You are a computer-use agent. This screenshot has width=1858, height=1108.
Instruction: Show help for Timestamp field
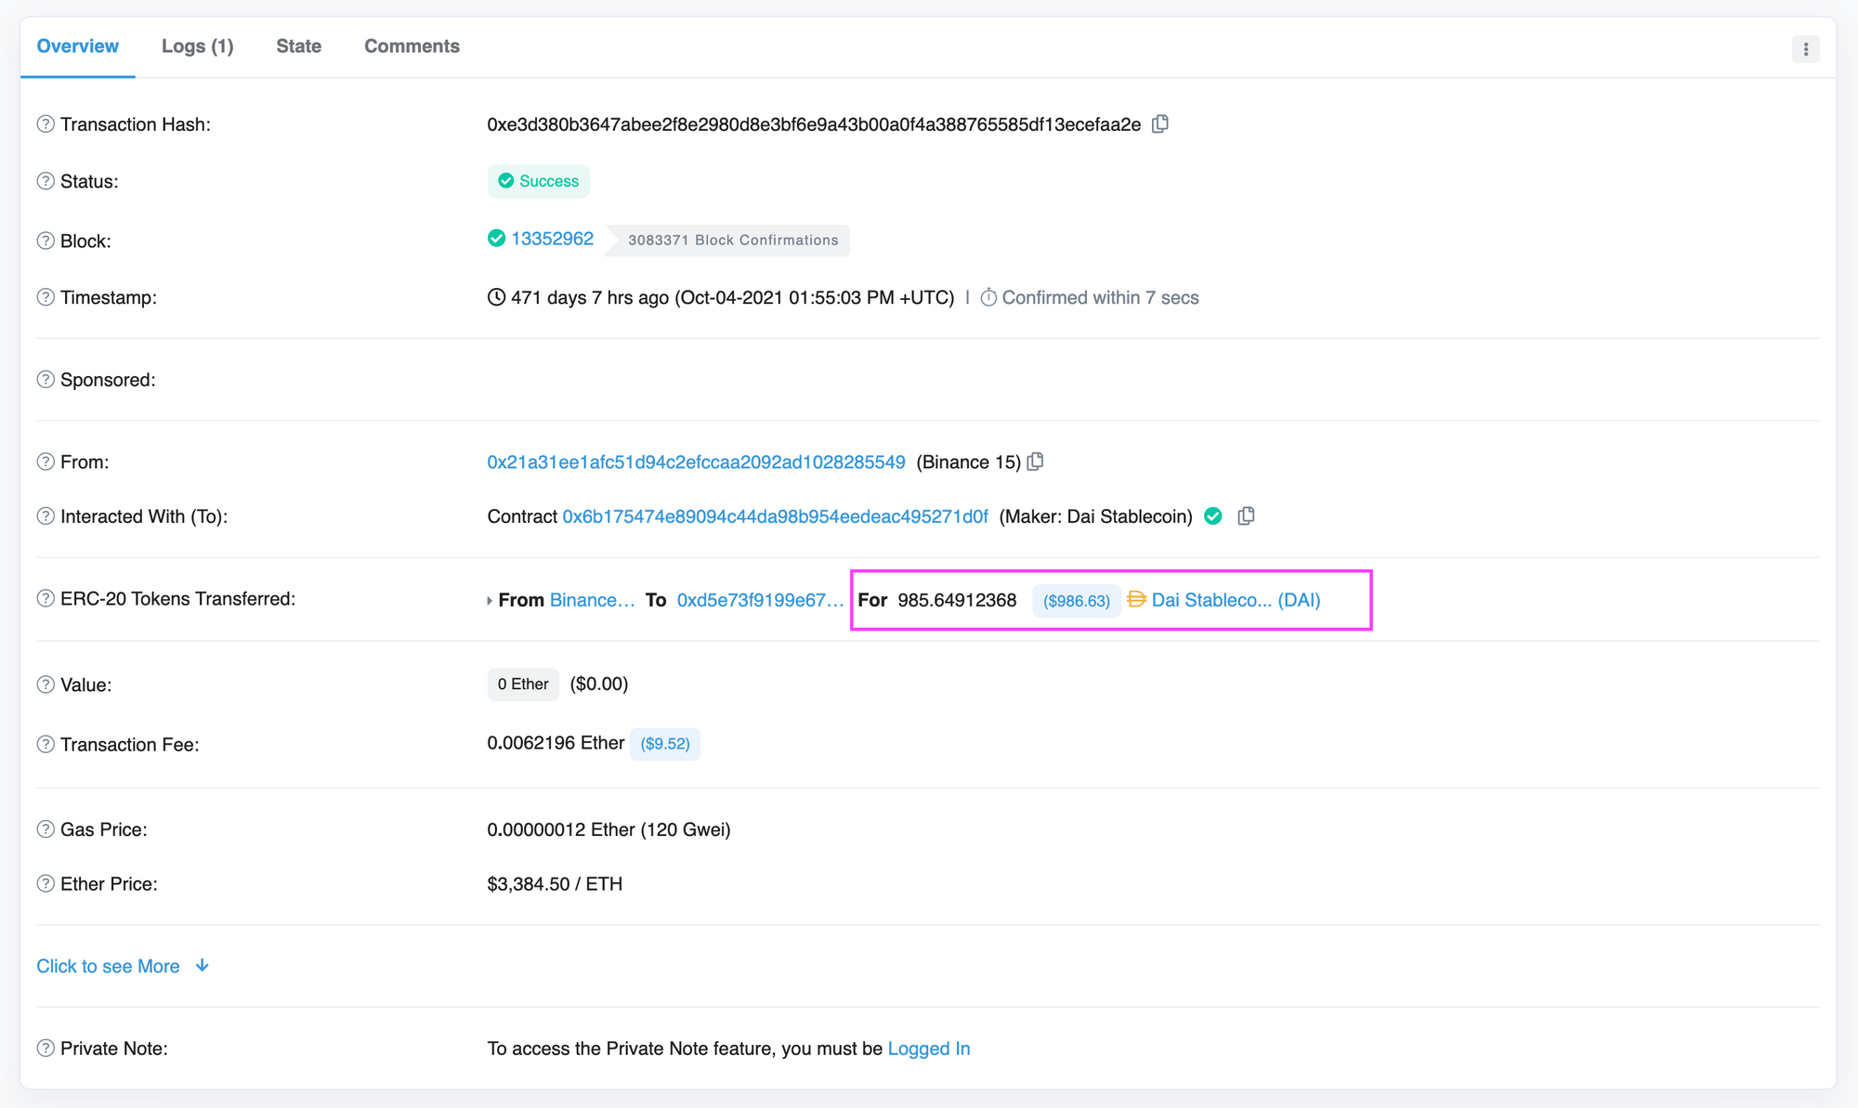click(46, 297)
